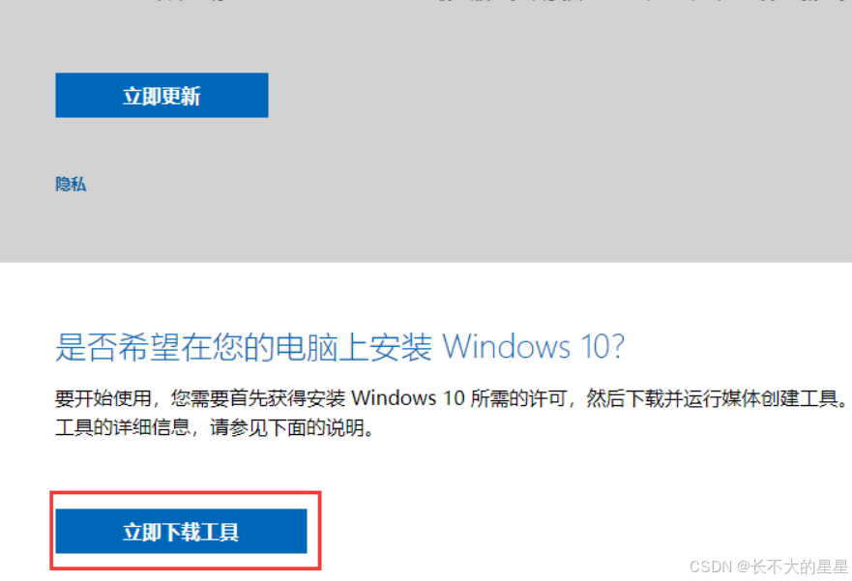Click the "Windows 10?" text in the heading

(534, 346)
